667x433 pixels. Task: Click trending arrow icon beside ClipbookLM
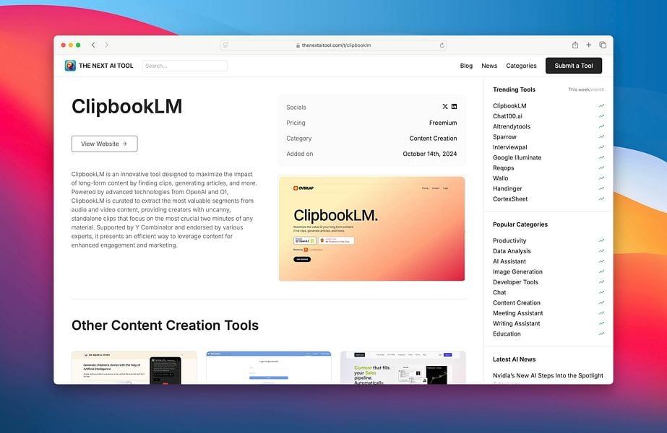601,106
